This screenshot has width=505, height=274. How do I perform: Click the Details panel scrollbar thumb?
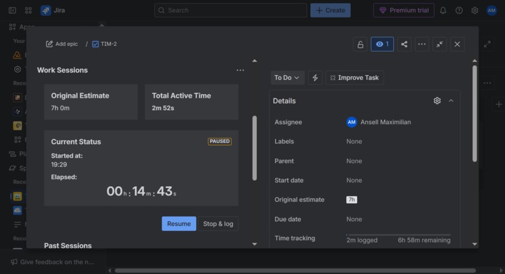pyautogui.click(x=475, y=113)
